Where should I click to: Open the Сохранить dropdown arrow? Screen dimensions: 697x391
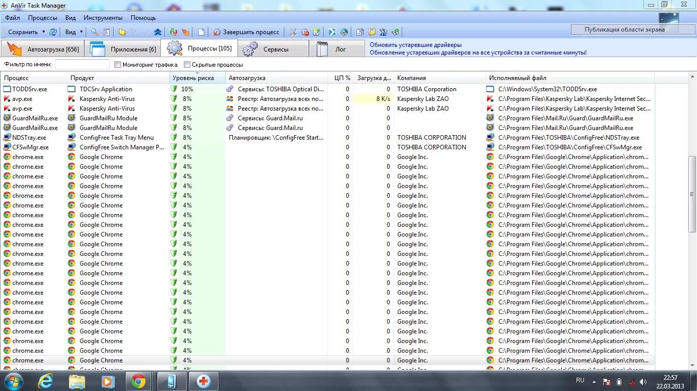pos(43,32)
